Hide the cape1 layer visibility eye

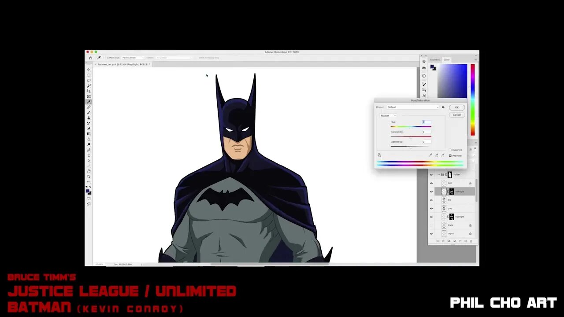tap(431, 233)
